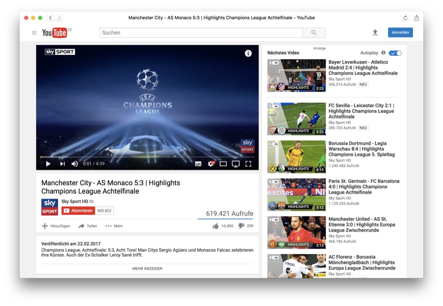Skip to next video
The image size is (443, 306).
(62, 164)
